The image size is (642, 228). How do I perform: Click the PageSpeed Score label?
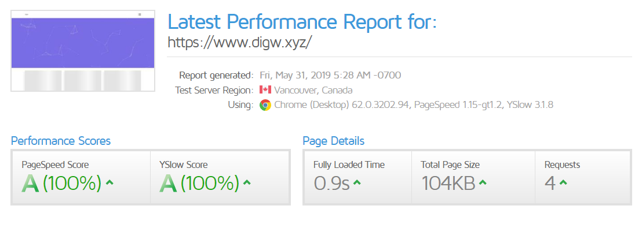[55, 165]
